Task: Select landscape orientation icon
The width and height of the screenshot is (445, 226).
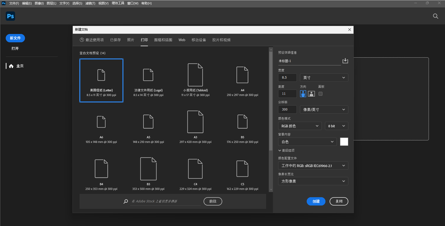Action: (311, 94)
